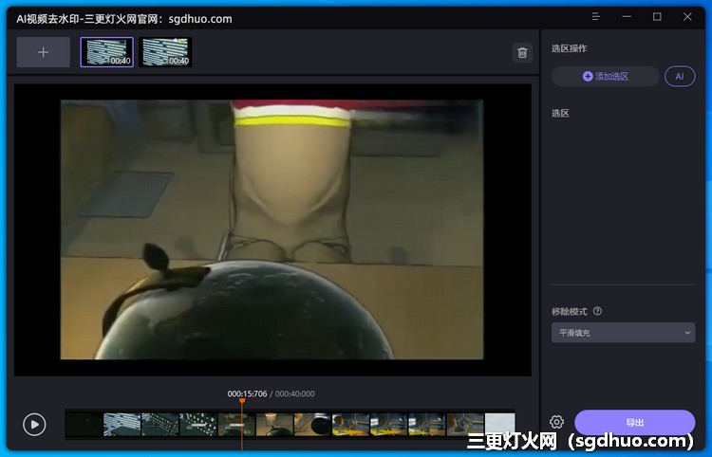Open the help icon next to 移除模式

(597, 311)
